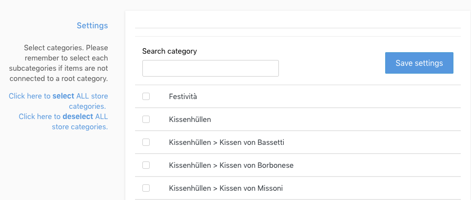Viewport: 471px width, 200px height.
Task: Click the Kissenhüllen > Kissen von Borbonese label
Action: point(231,165)
